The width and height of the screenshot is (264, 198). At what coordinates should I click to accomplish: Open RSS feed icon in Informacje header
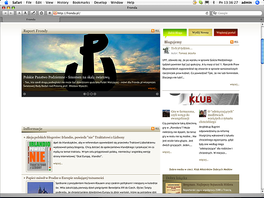(x=153, y=129)
